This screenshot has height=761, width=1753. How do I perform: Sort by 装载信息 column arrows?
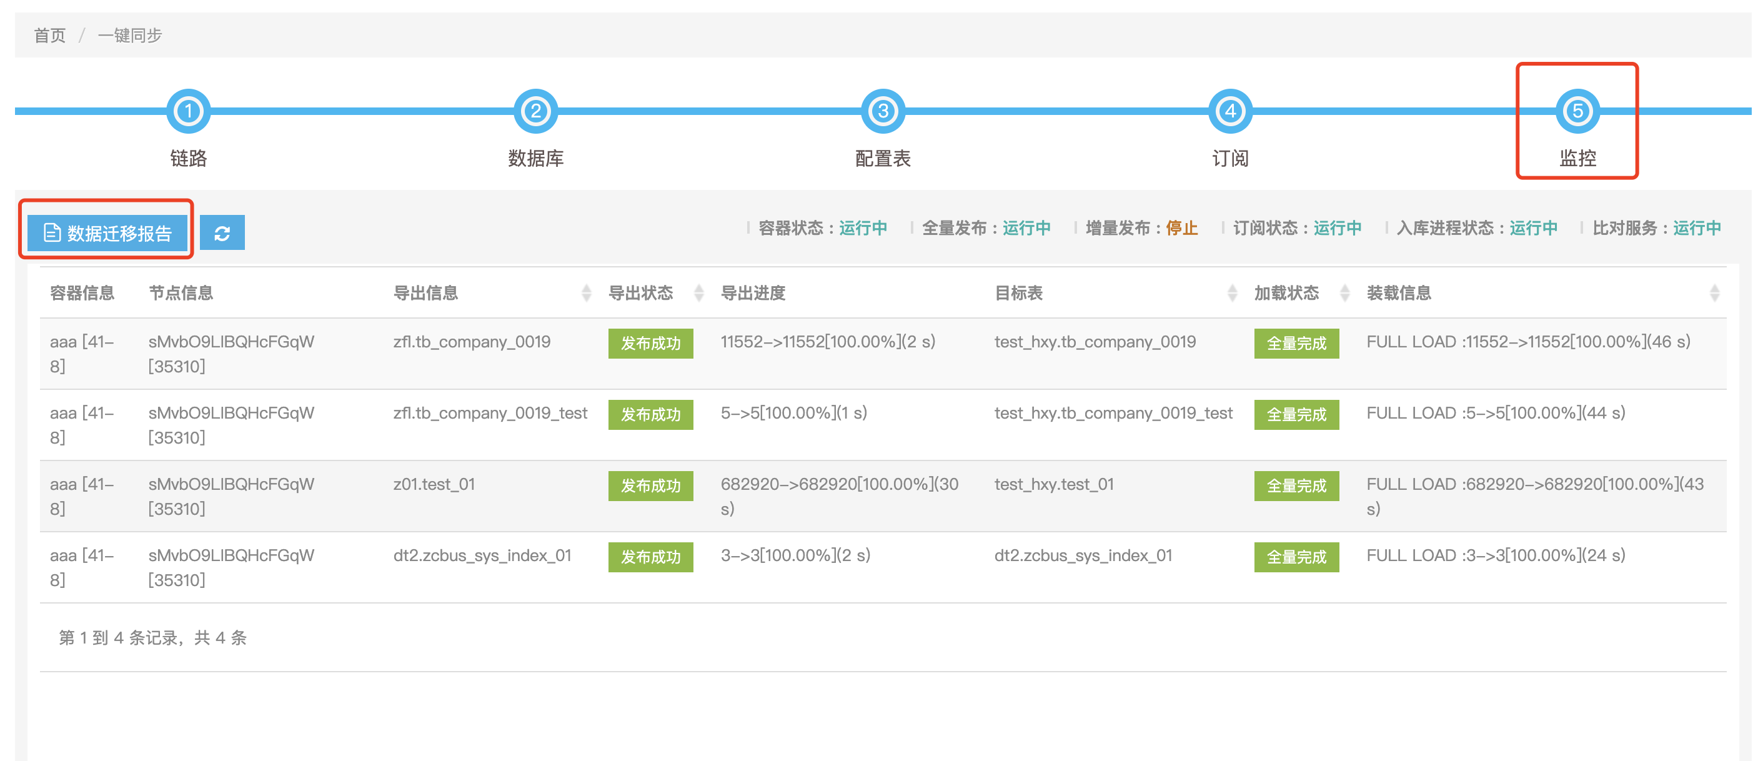(x=1714, y=294)
